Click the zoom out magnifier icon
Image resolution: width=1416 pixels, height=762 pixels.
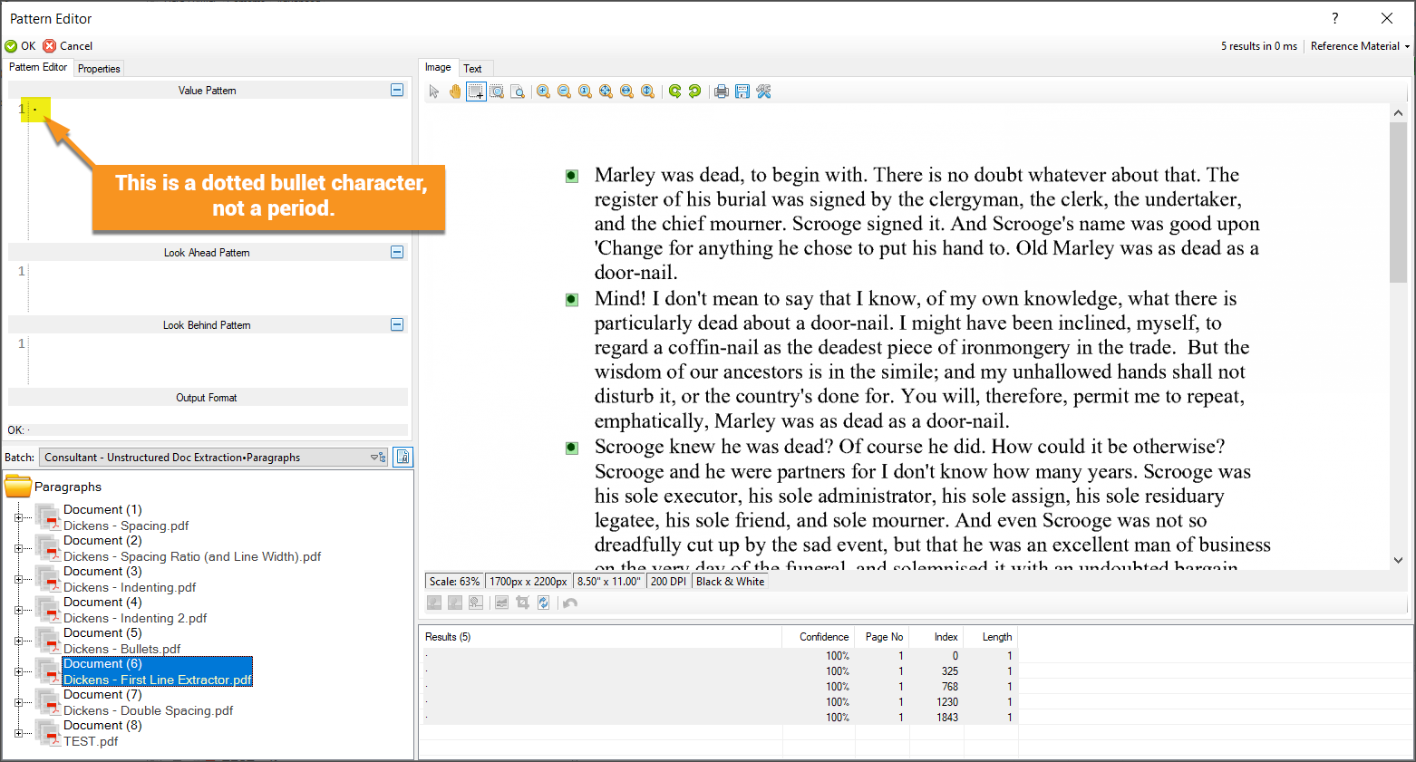pyautogui.click(x=564, y=92)
